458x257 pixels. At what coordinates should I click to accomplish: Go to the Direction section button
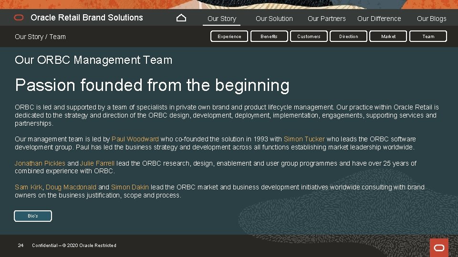[348, 37]
